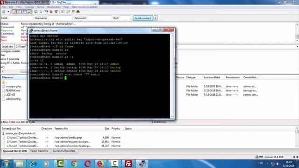Open the New version available menu
The width and height of the screenshot is (299, 168).
[x=85, y=7]
